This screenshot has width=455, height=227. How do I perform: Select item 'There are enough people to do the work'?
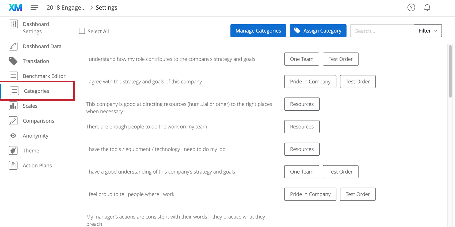[147, 127]
